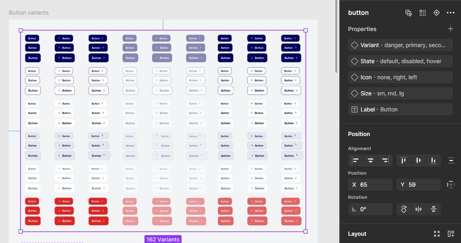Click the top-right selection handle of component set
461x243 pixels.
click(x=306, y=30)
